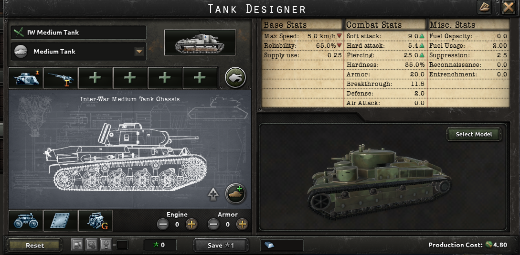Select the turret module slot

click(x=26, y=78)
